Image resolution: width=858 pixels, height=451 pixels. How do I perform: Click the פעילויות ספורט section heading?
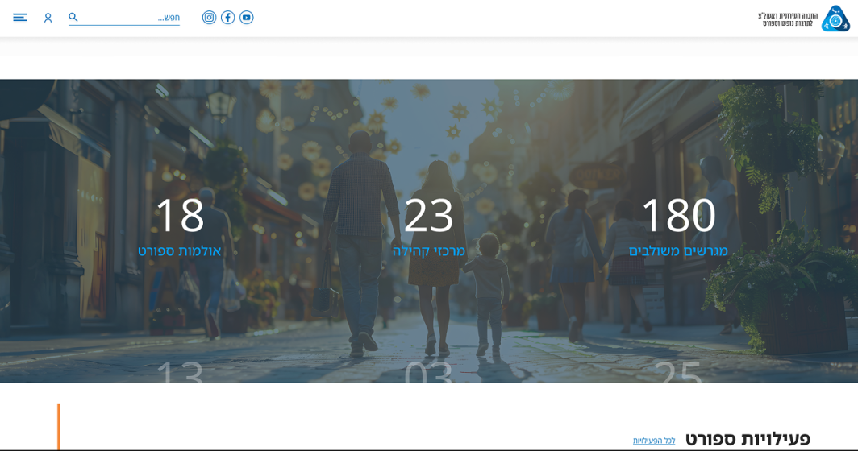(748, 439)
